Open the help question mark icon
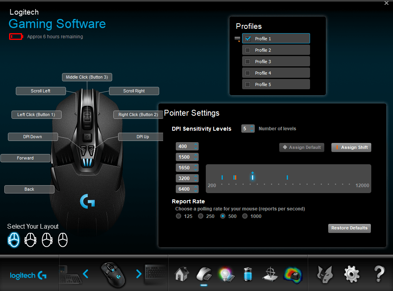 379,273
